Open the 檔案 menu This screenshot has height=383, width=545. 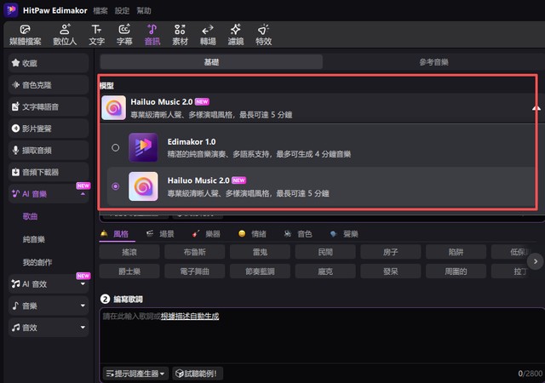pyautogui.click(x=100, y=10)
